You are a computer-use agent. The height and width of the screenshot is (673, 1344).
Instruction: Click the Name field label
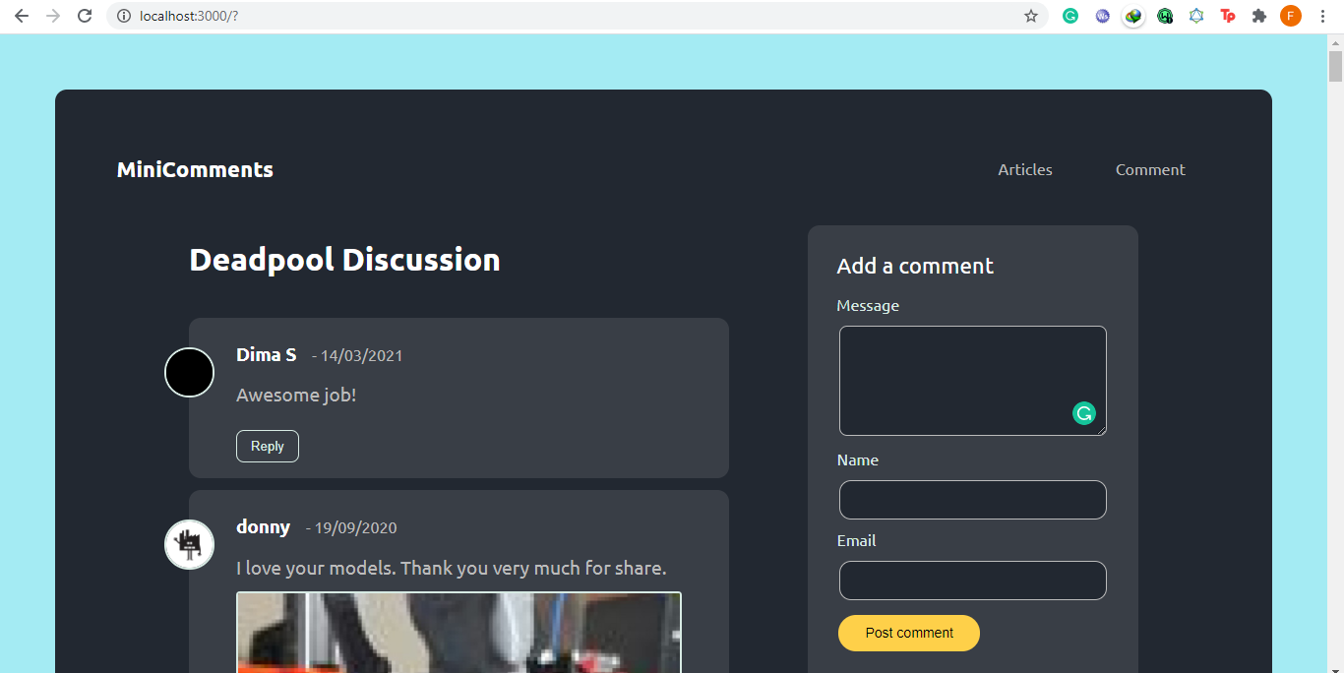click(858, 459)
